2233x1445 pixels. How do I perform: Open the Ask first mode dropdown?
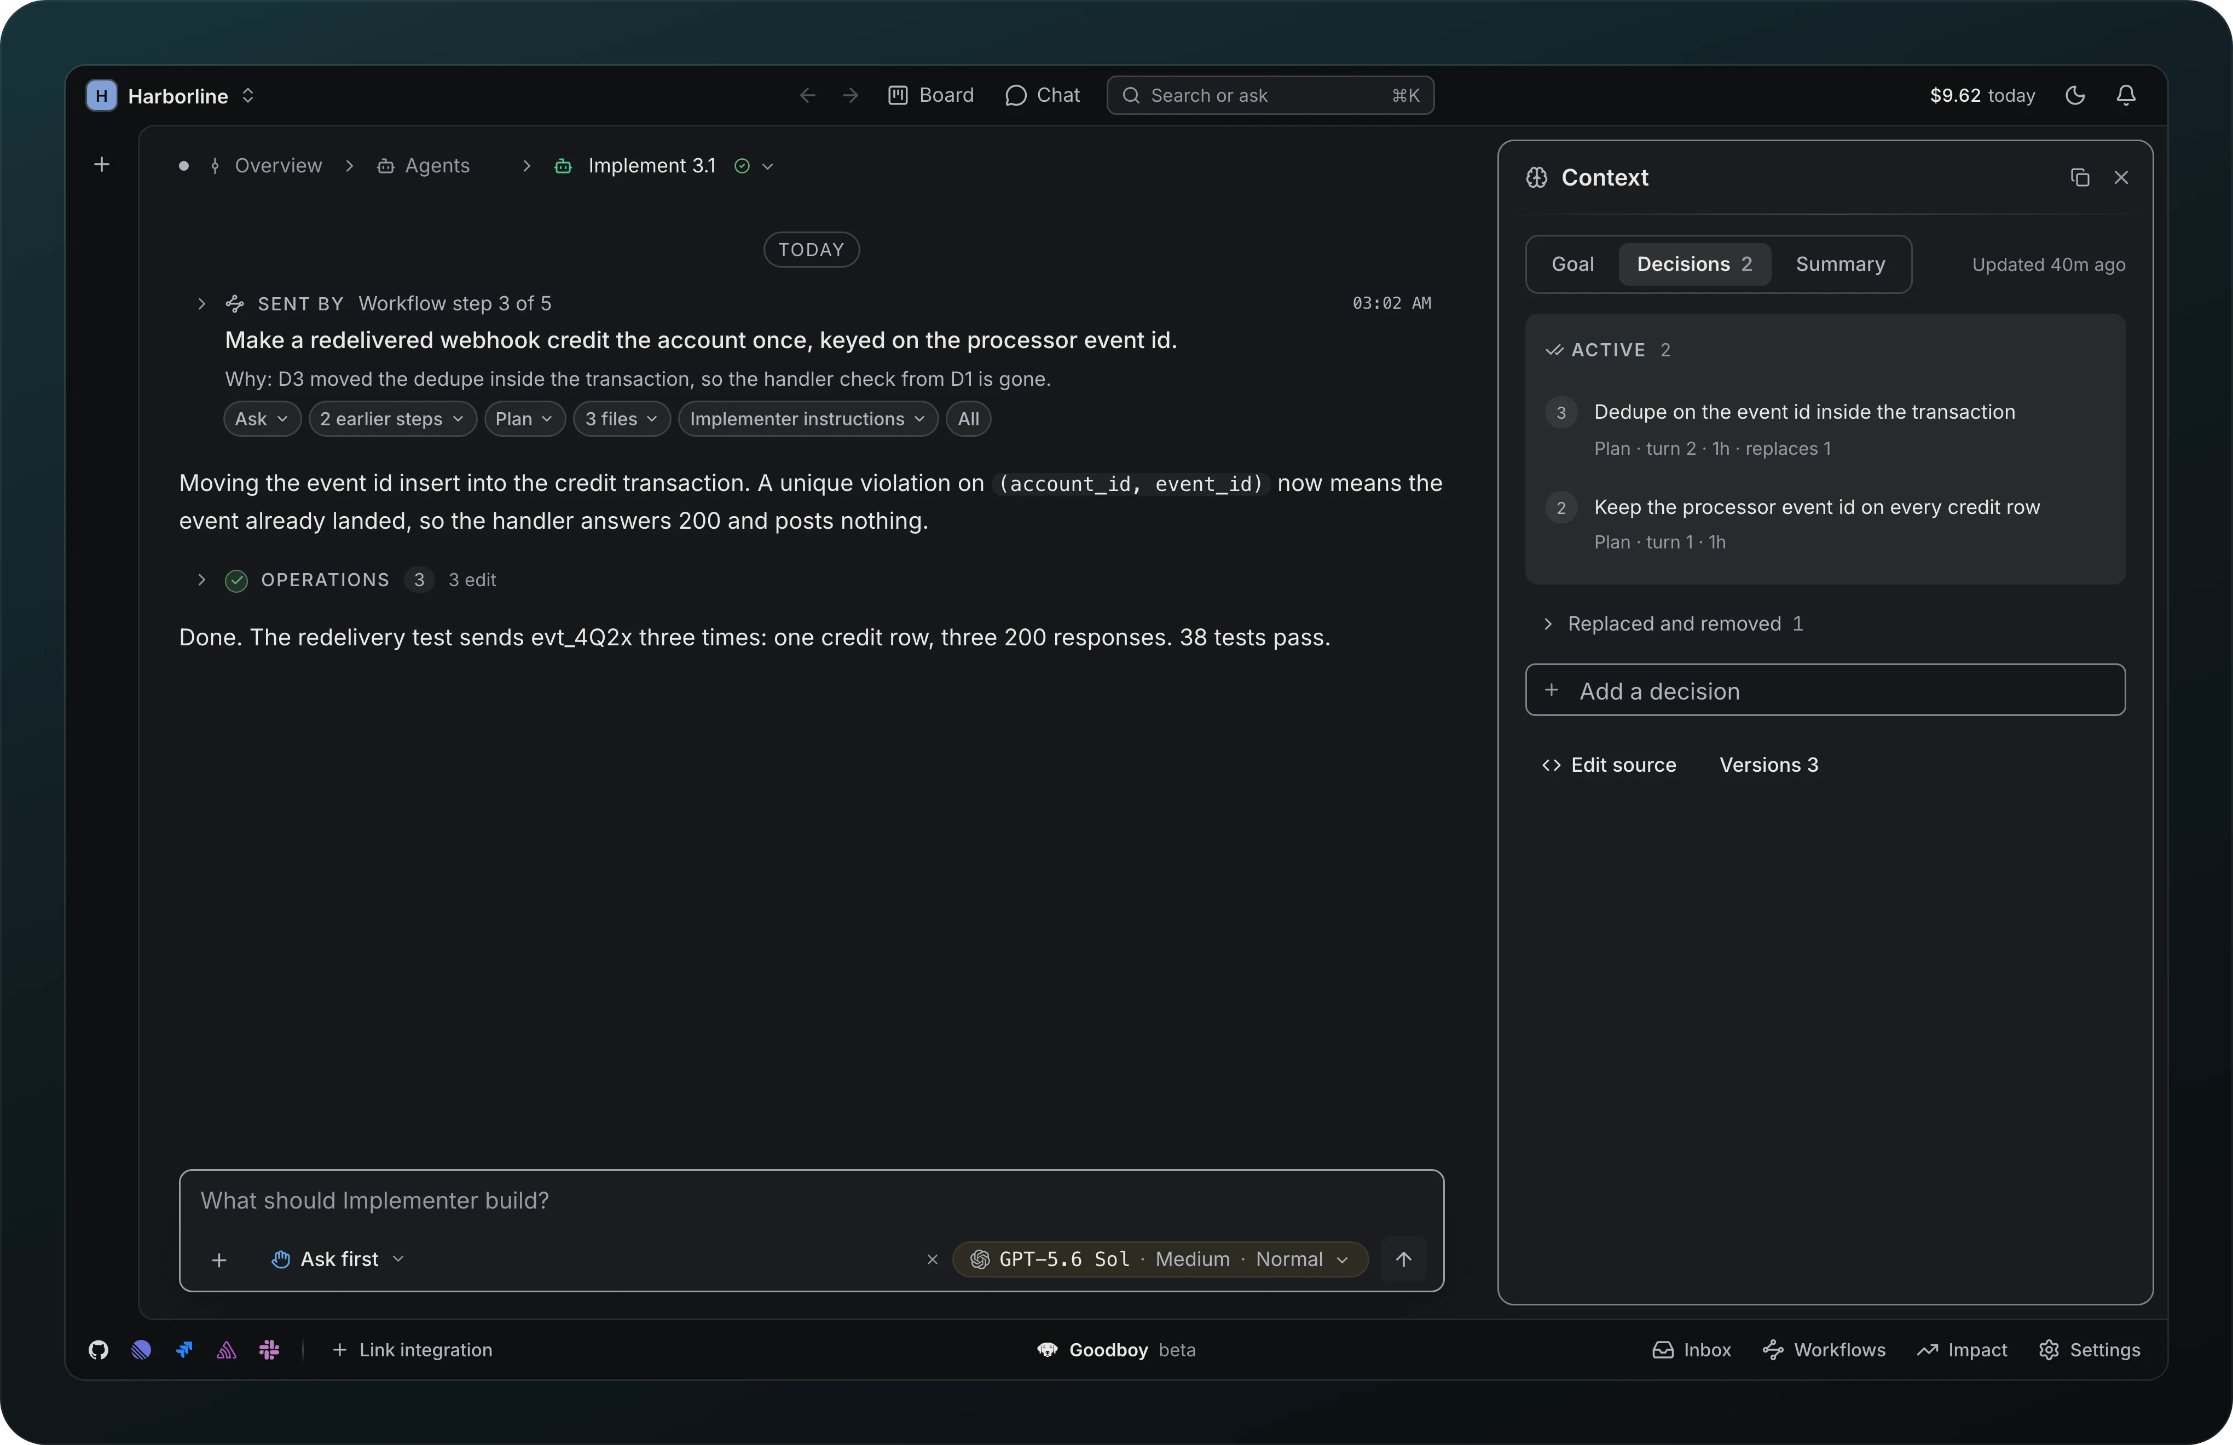[x=338, y=1259]
